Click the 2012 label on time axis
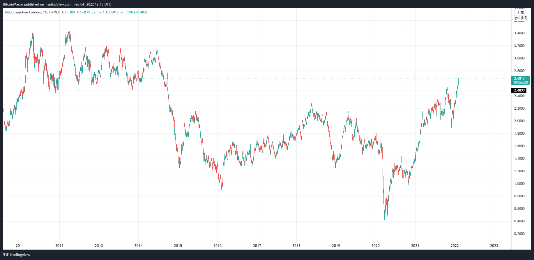 click(x=59, y=246)
